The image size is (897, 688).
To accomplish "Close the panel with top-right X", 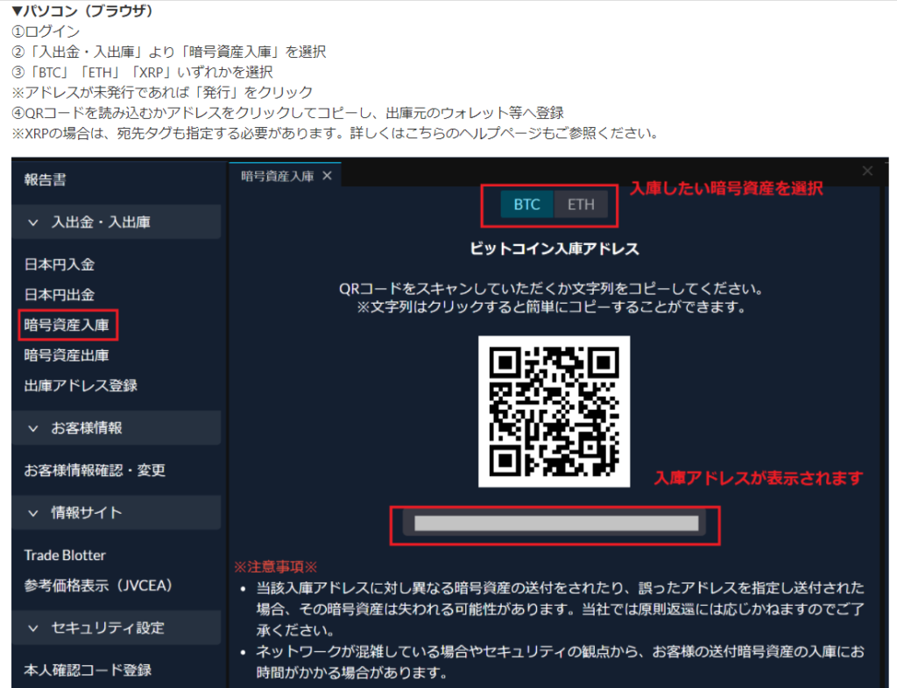I will click(x=867, y=171).
